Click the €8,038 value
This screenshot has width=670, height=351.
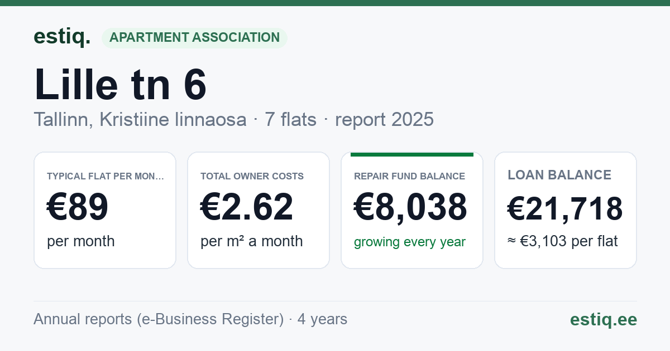click(410, 207)
